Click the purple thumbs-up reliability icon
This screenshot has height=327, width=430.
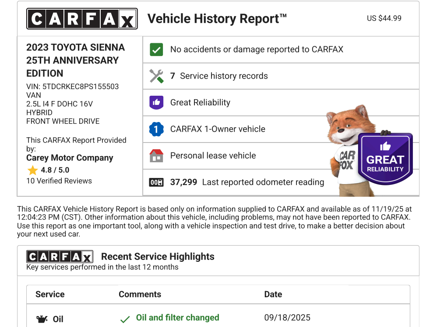156,103
